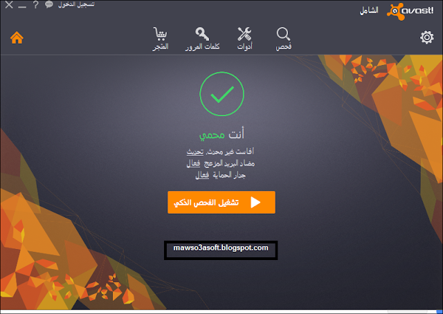Click the help question mark icon
This screenshot has width=443, height=314.
(x=35, y=5)
